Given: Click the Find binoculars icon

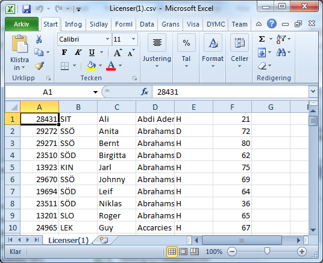Looking at the screenshot, I should click(281, 52).
